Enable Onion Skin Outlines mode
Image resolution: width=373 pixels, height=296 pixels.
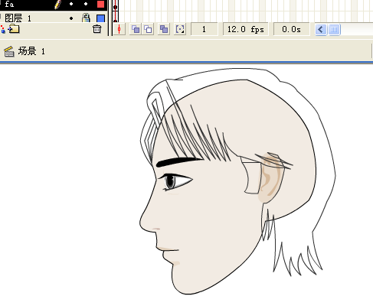(x=148, y=29)
